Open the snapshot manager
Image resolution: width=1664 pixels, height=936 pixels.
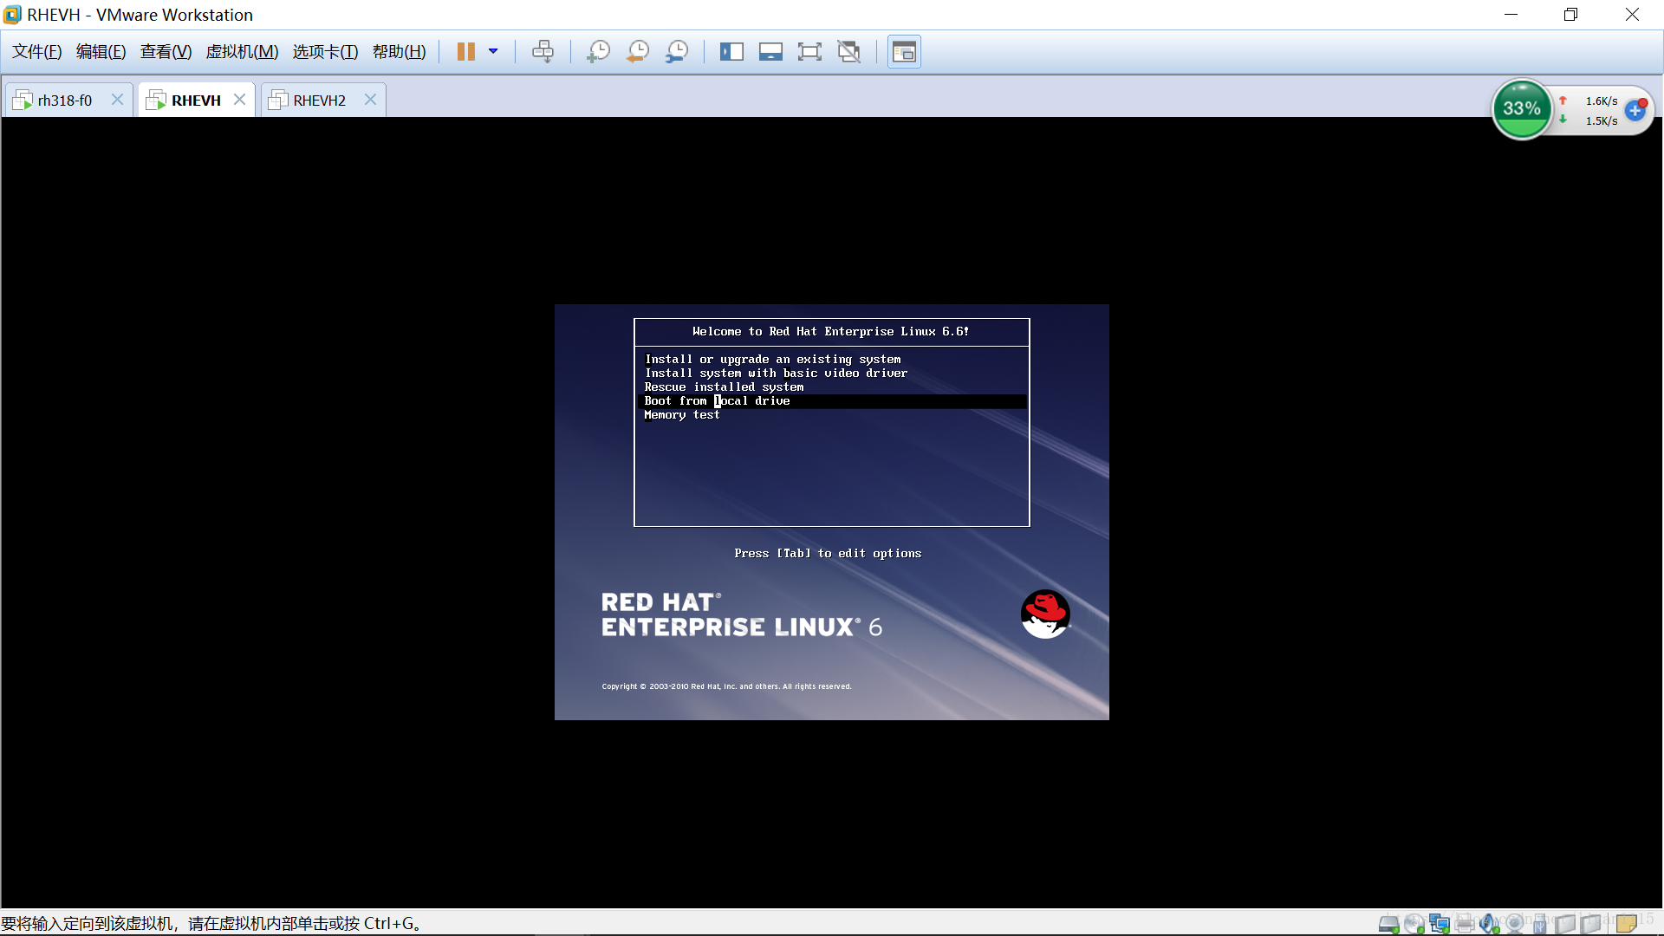point(676,52)
